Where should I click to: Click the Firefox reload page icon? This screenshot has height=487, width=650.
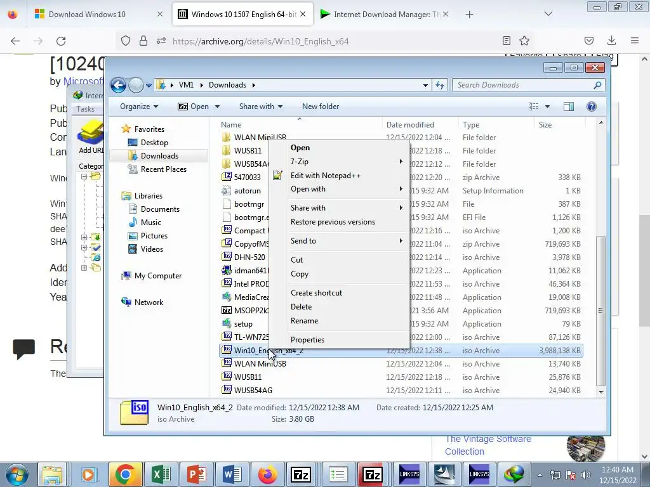tap(61, 41)
